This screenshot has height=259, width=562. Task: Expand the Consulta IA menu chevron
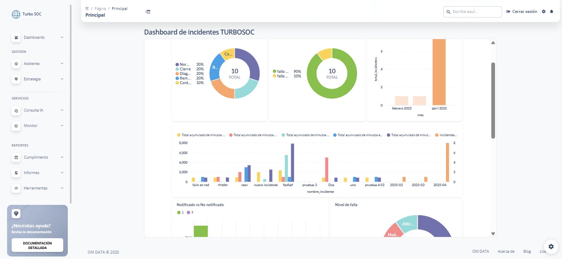click(62, 110)
